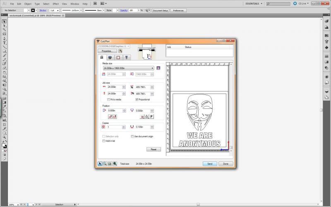Screen dimensions: 331x207
Task: Open the Media size dropdown
Action: pyautogui.click(x=129, y=68)
